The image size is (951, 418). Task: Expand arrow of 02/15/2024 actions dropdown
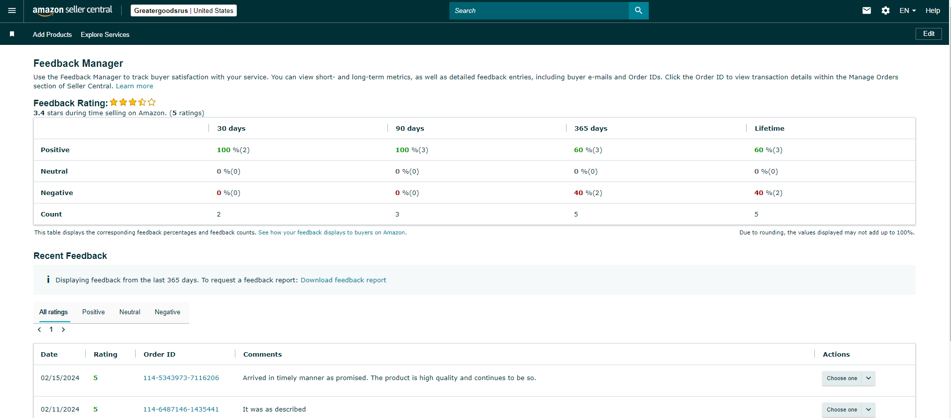869,378
